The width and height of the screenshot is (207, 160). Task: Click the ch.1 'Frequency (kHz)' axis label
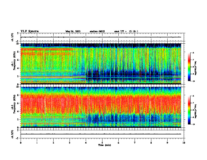click(14, 61)
